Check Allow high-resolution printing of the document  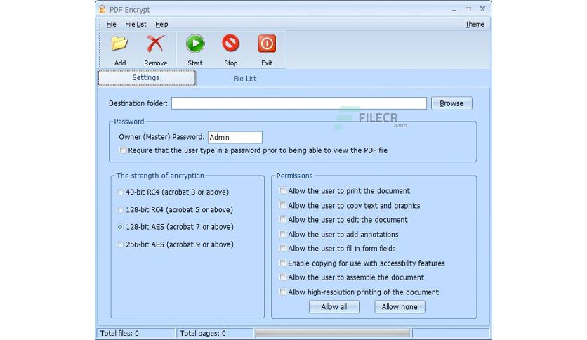click(x=283, y=292)
